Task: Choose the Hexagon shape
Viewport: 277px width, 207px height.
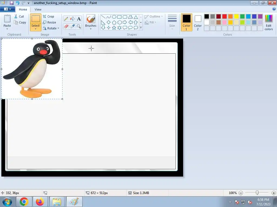Action: 119,22
